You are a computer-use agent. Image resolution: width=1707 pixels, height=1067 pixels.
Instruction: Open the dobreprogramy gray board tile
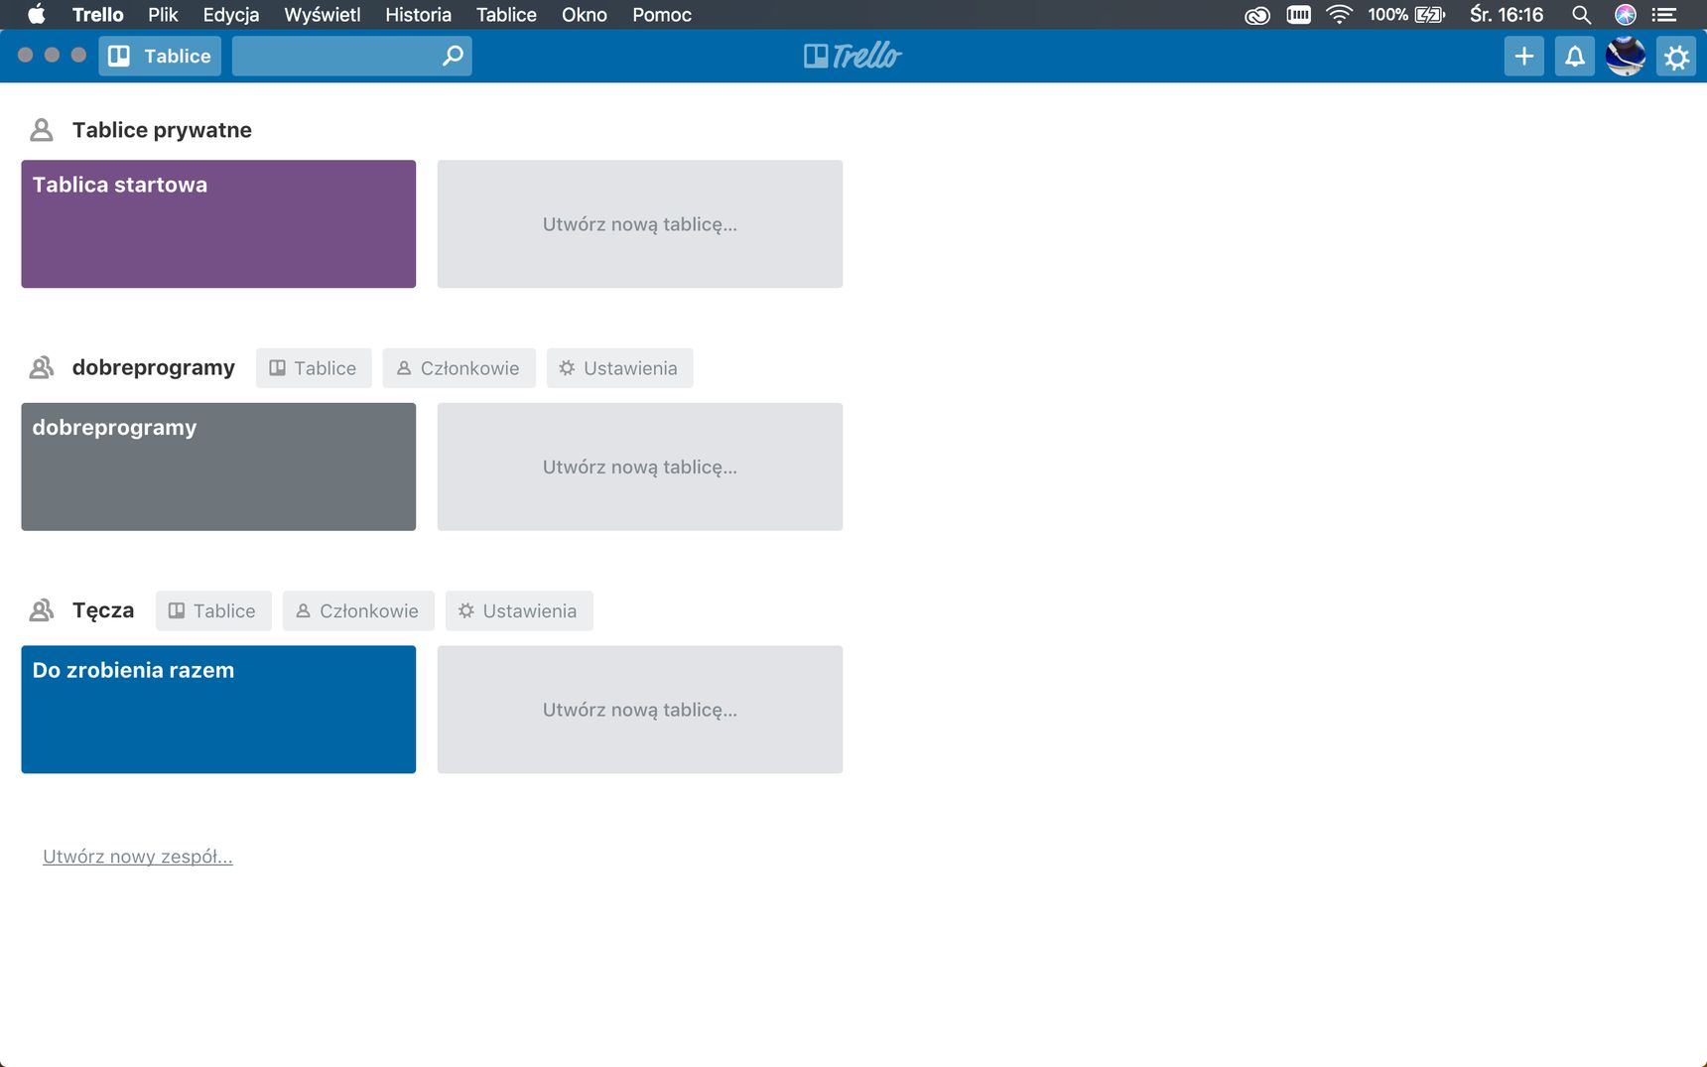[x=218, y=467]
